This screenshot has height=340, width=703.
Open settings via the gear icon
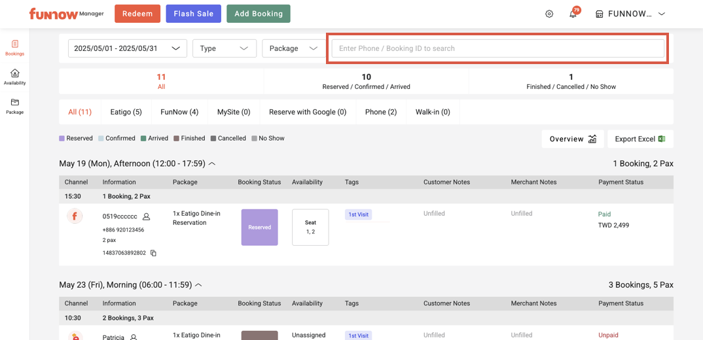pos(549,14)
